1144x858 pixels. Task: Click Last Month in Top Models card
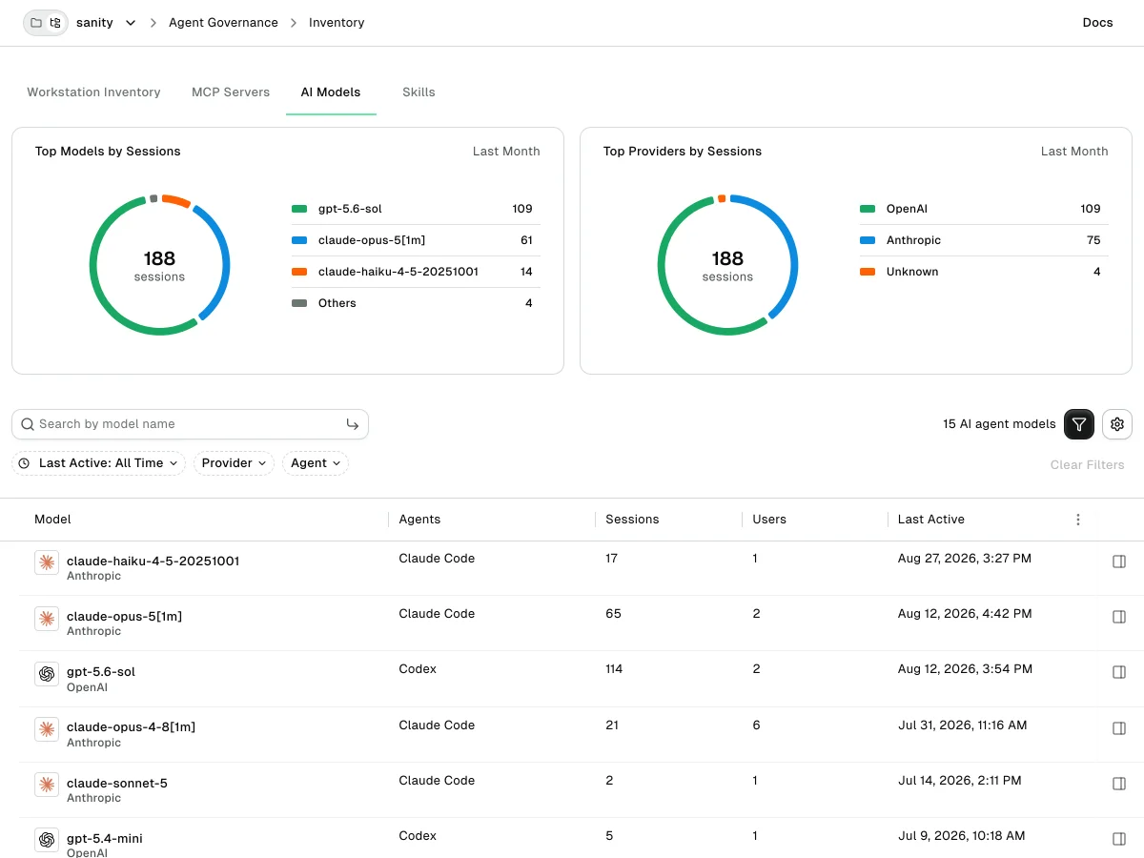point(506,152)
